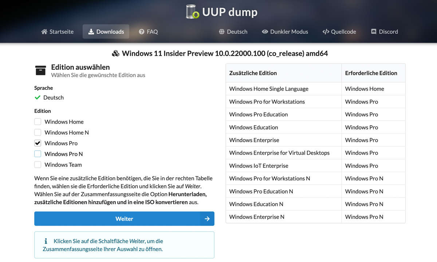Screen dimensions: 437x262
Task: Select the Windows Team checkbox
Action: click(38, 164)
